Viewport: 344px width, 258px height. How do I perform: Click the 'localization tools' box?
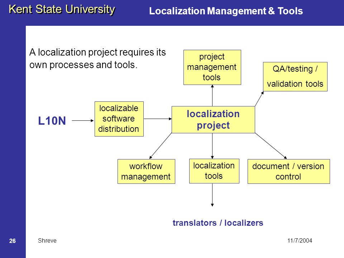click(x=214, y=171)
